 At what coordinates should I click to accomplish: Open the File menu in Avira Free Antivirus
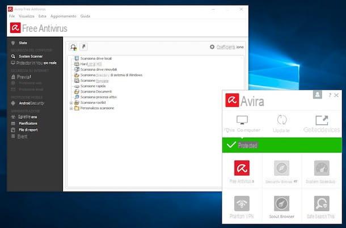(12, 16)
